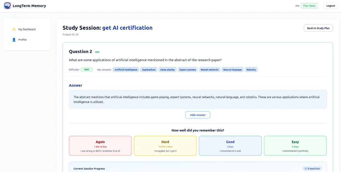The height and width of the screenshot is (172, 341).
Task: Click the Natural language concept tag
Action: pos(232,70)
